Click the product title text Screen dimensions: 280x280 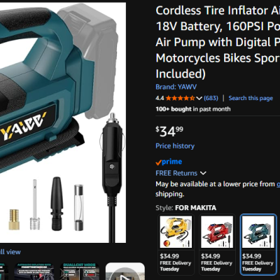tap(218, 42)
